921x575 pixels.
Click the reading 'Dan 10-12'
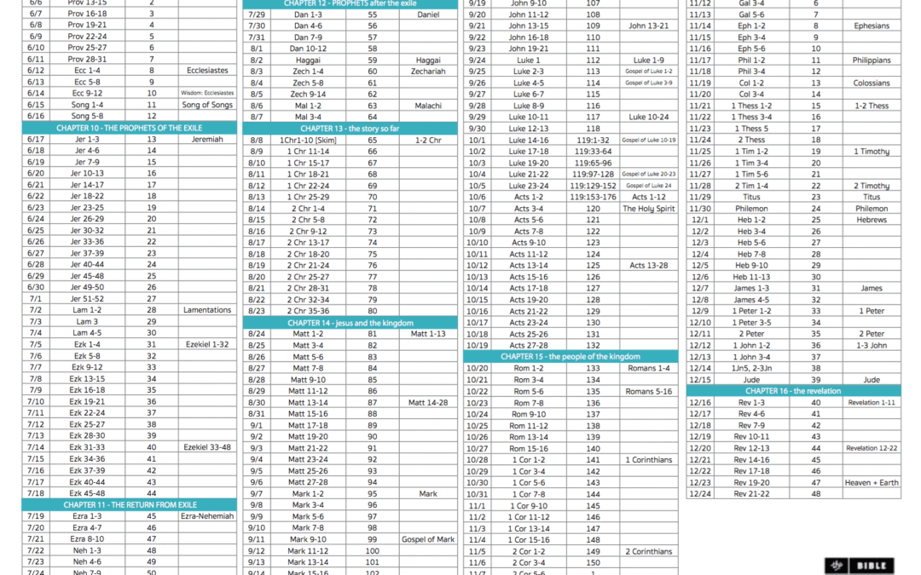pos(308,49)
